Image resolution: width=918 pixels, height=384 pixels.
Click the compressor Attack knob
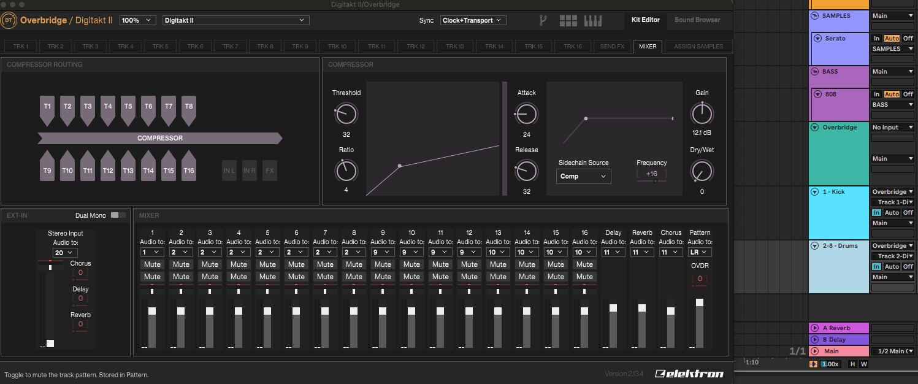coord(526,113)
